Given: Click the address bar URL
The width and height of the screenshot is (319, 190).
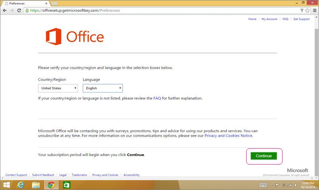Looking at the screenshot, I should 75,10.
